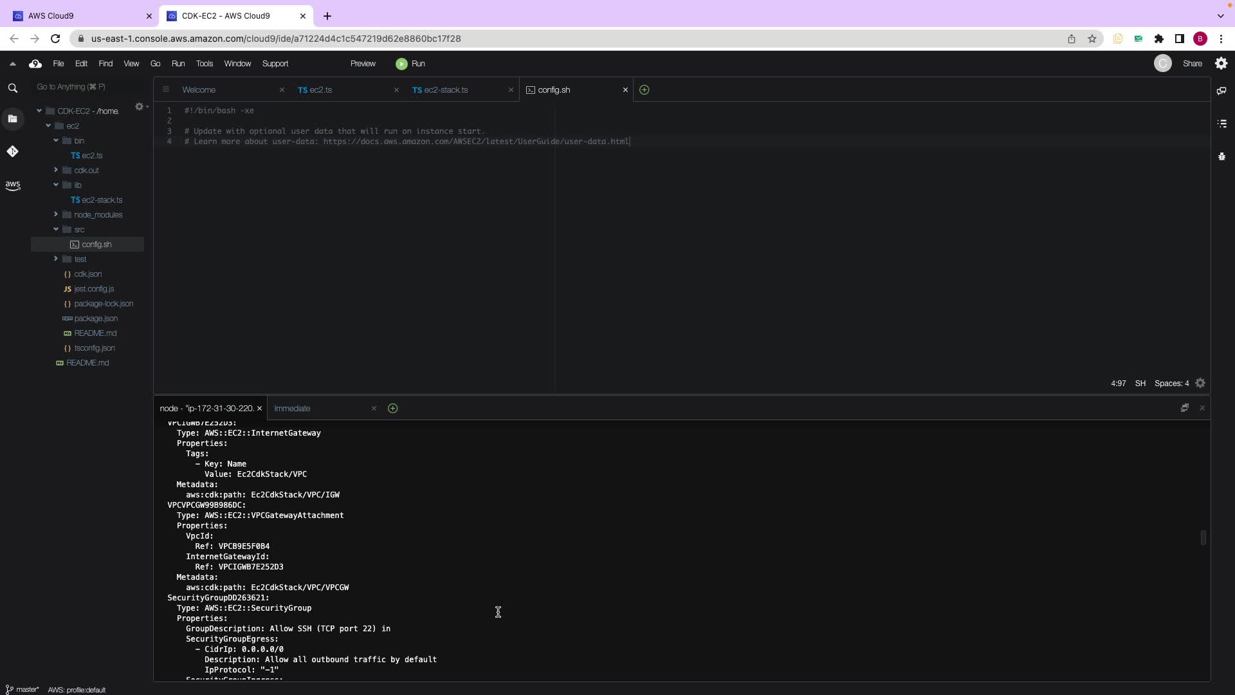Open the Tools menu
This screenshot has height=695, width=1235.
click(x=204, y=64)
